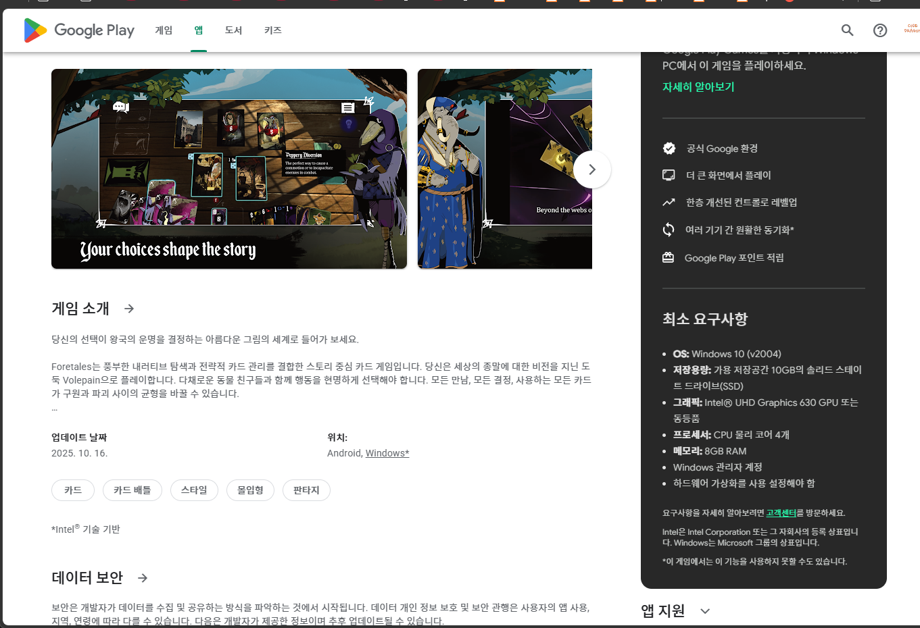920x628 pixels.
Task: Open the 'Your choices shape the story' screenshot
Action: coord(229,169)
